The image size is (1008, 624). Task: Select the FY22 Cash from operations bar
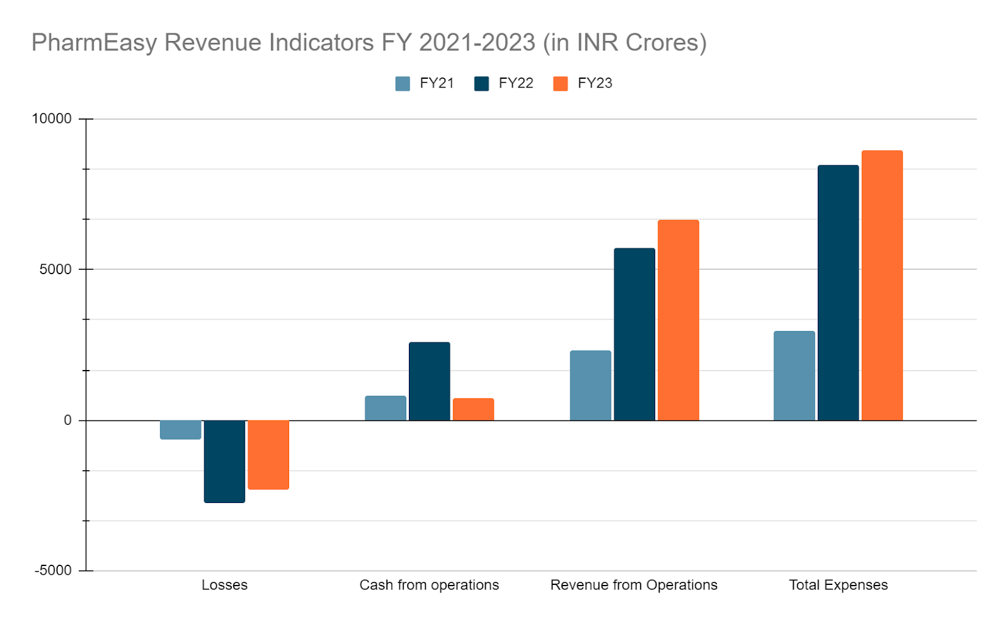429,381
